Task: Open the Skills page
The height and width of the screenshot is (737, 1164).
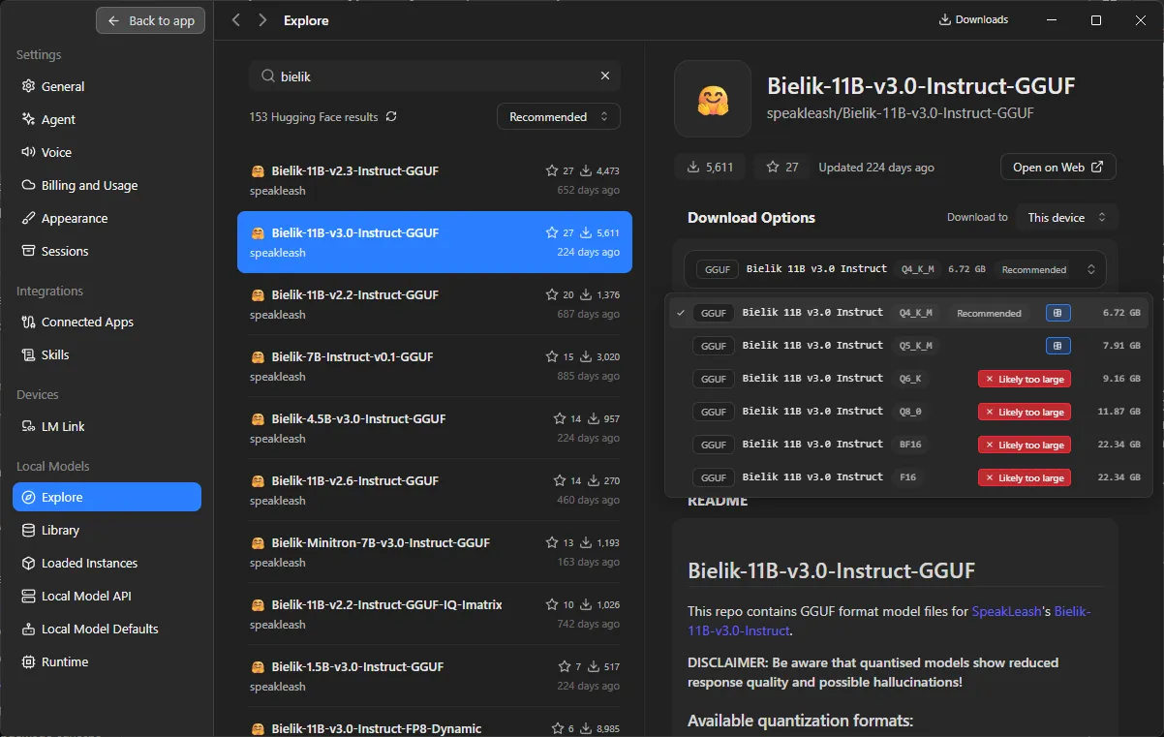Action: (107, 354)
